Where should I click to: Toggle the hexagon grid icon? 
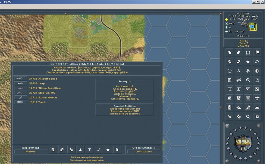pos(230,71)
